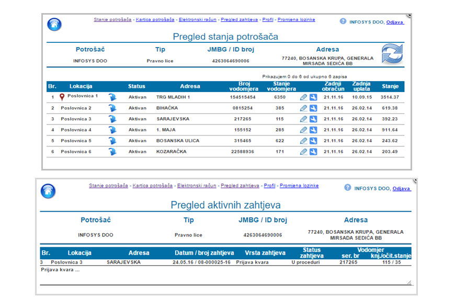Image resolution: width=455 pixels, height=308 pixels.
Task: Click the TRG MLADIH 1 address cell
Action: 173,97
